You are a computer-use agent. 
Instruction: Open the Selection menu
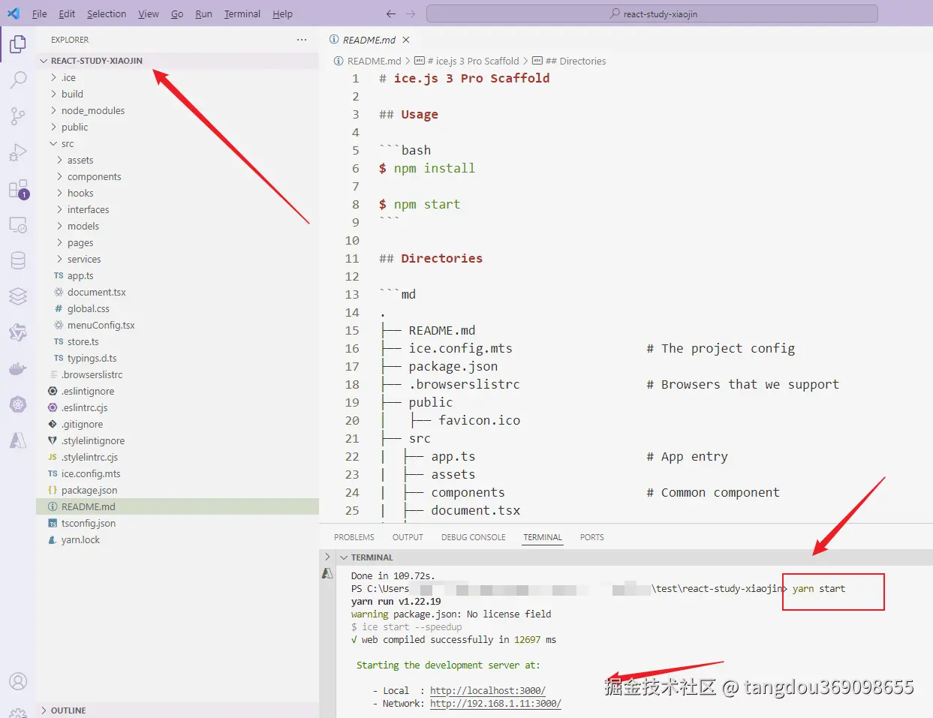point(107,14)
